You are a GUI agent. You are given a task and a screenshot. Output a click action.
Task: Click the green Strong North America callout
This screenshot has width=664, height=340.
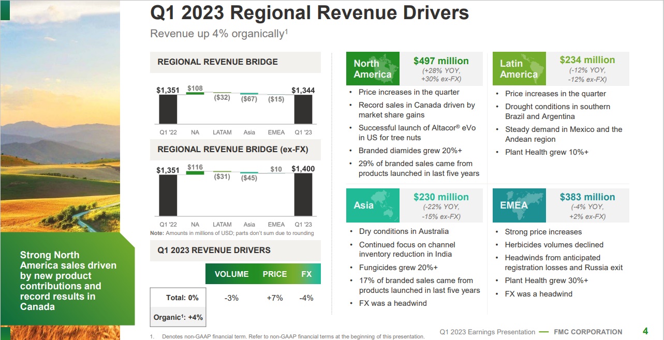coord(68,280)
